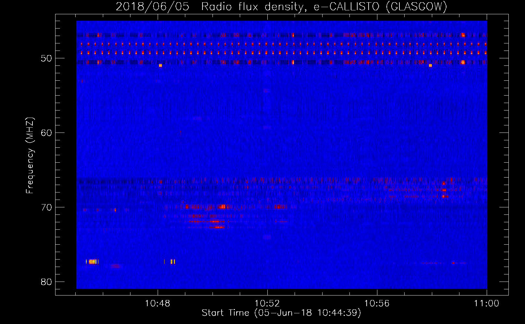Click the plot title '2018/06/05 Radio flux density, e-CALLISTO (GLASGOW)'

pos(281,6)
